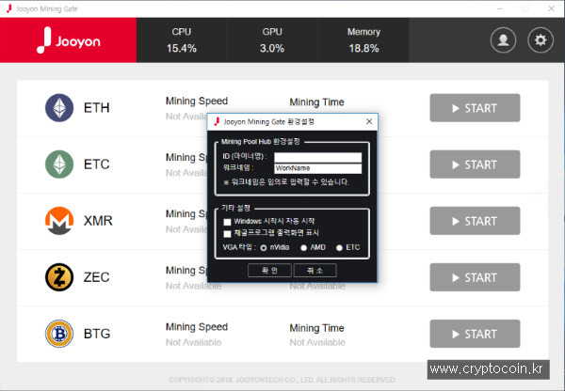Click the ETH coin label

97,107
